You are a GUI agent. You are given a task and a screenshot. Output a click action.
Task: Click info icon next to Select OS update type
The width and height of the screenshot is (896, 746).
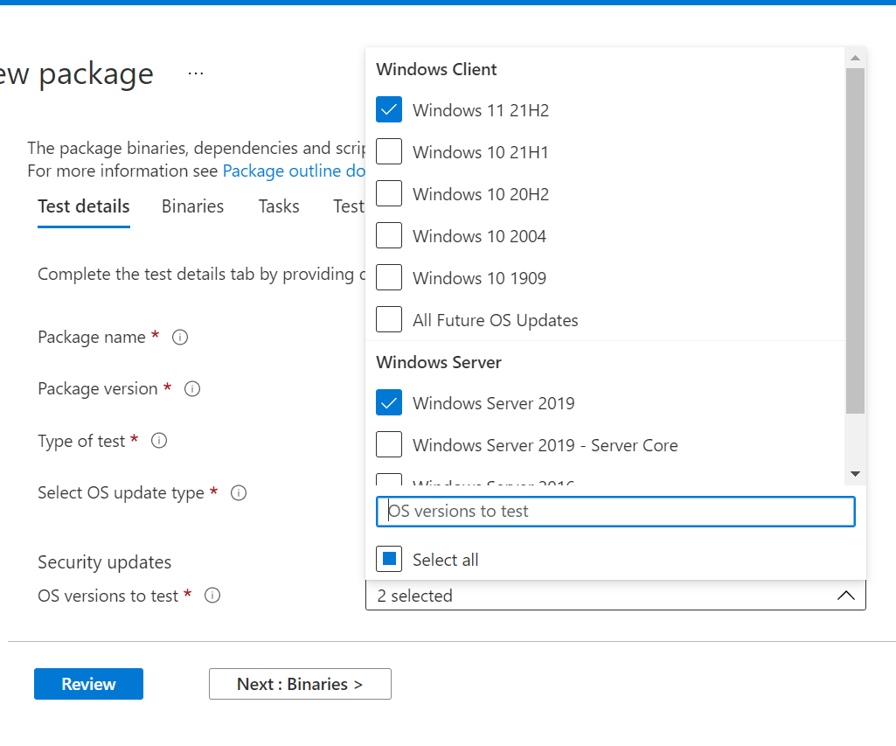pos(239,492)
